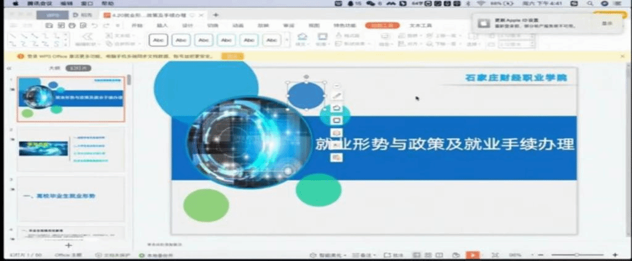The width and height of the screenshot is (632, 261).
Task: Click the rotation handle above selected circle
Action: click(306, 77)
